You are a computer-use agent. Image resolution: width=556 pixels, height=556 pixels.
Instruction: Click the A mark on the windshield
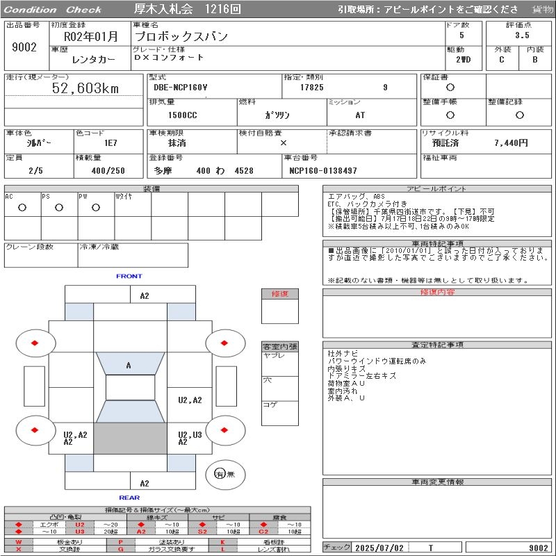(129, 366)
